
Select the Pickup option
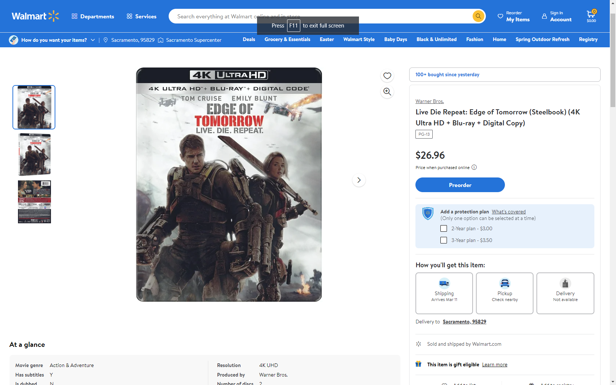[505, 293]
